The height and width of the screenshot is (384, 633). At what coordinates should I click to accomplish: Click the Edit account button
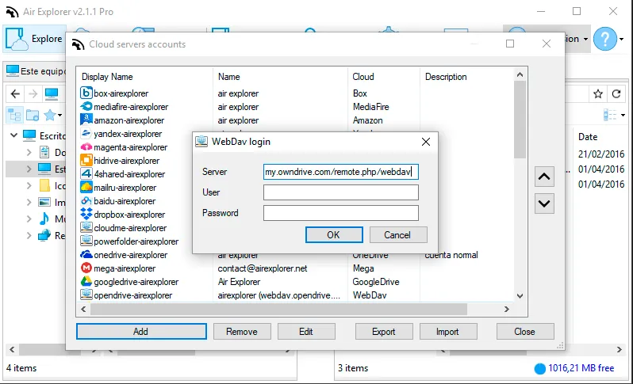pyautogui.click(x=306, y=331)
